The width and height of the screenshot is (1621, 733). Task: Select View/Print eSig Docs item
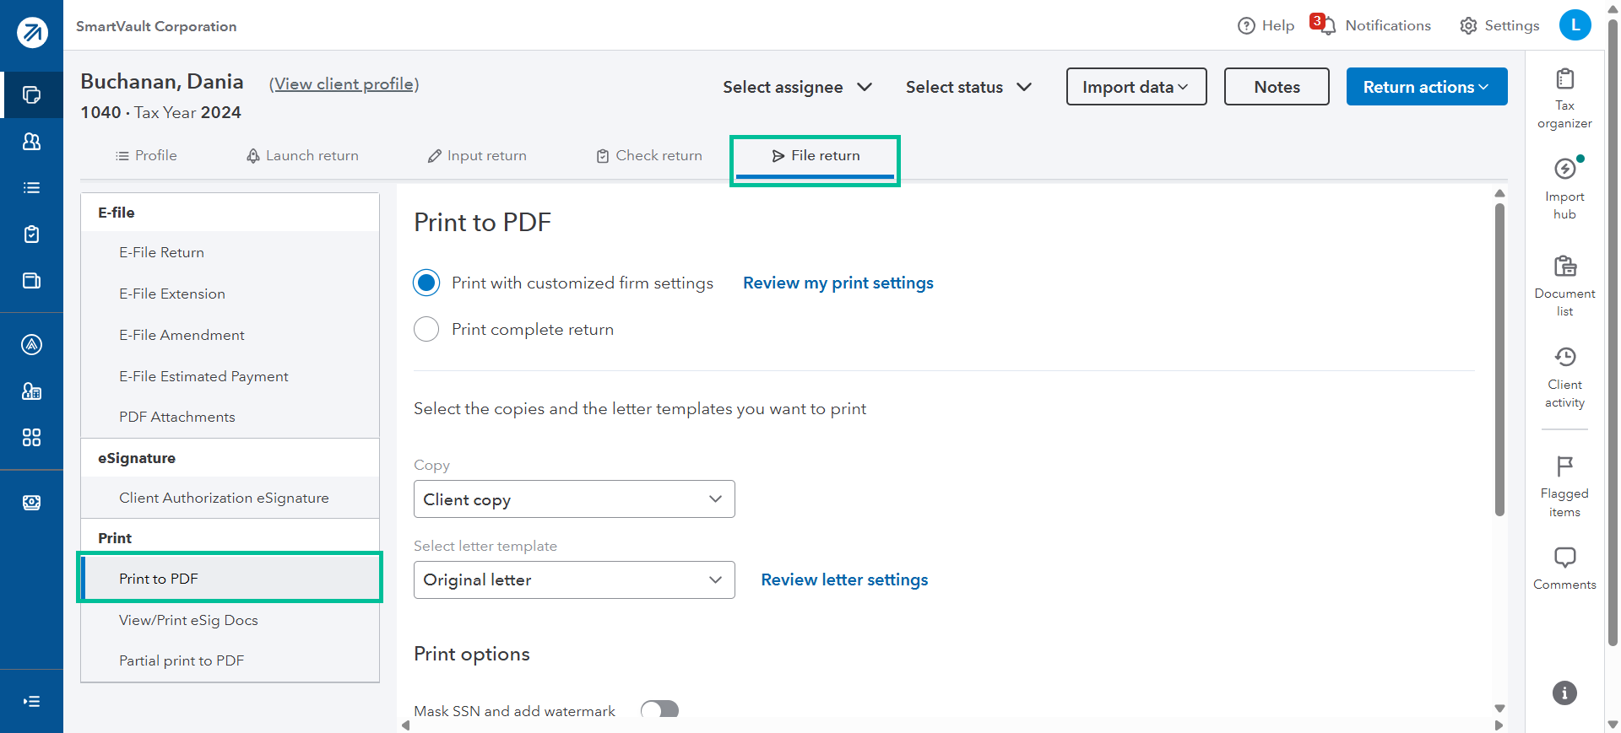(x=230, y=620)
